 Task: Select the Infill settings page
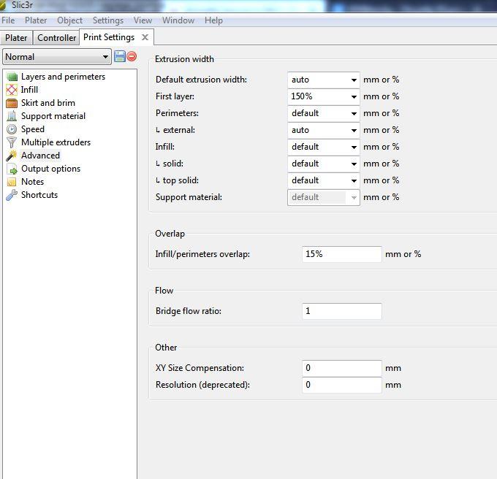coord(29,90)
